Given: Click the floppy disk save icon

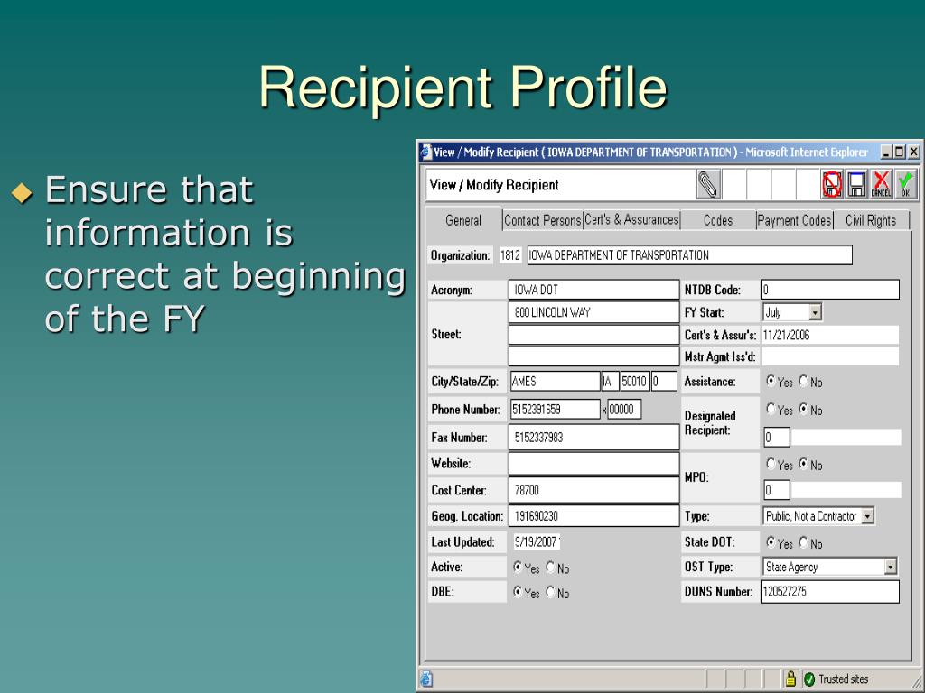Looking at the screenshot, I should tap(856, 184).
